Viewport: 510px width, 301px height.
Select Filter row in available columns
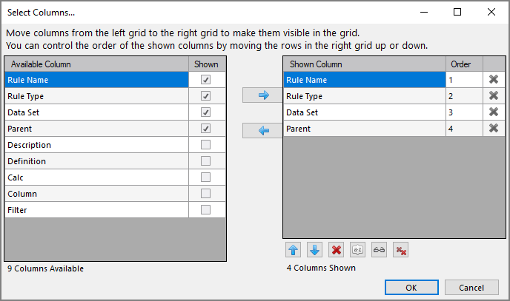click(x=96, y=209)
